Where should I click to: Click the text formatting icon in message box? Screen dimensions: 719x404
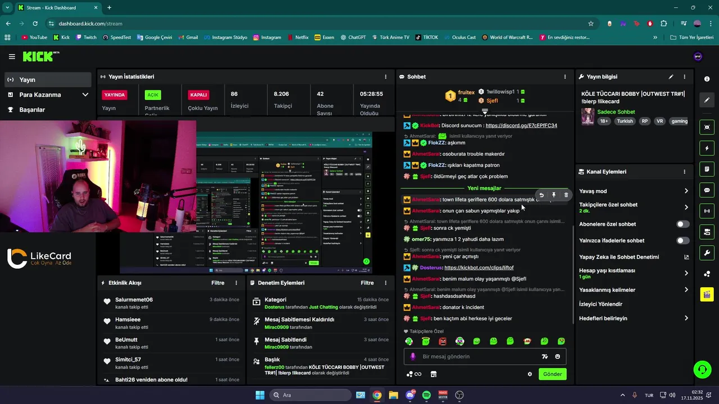point(544,356)
